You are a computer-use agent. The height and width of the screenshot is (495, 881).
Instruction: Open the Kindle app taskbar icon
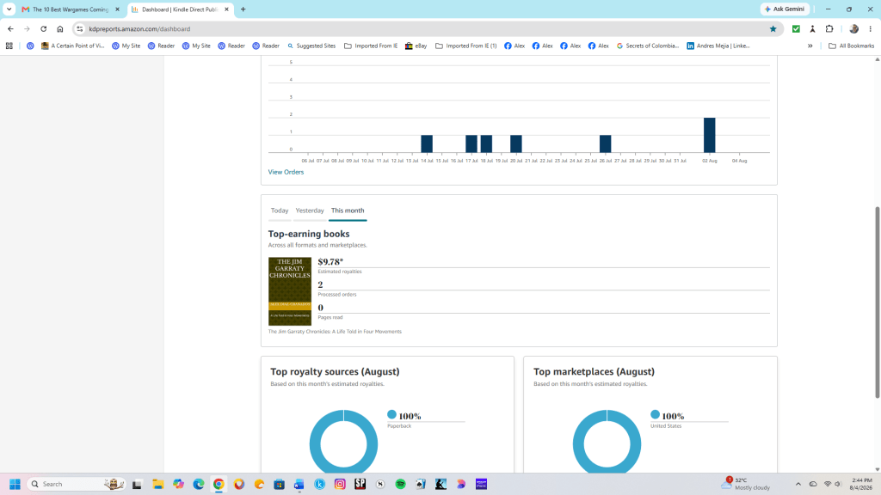pyautogui.click(x=441, y=484)
